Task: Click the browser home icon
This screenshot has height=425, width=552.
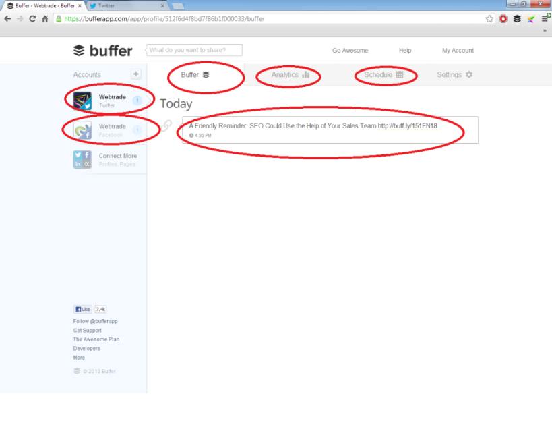Action: [44, 19]
